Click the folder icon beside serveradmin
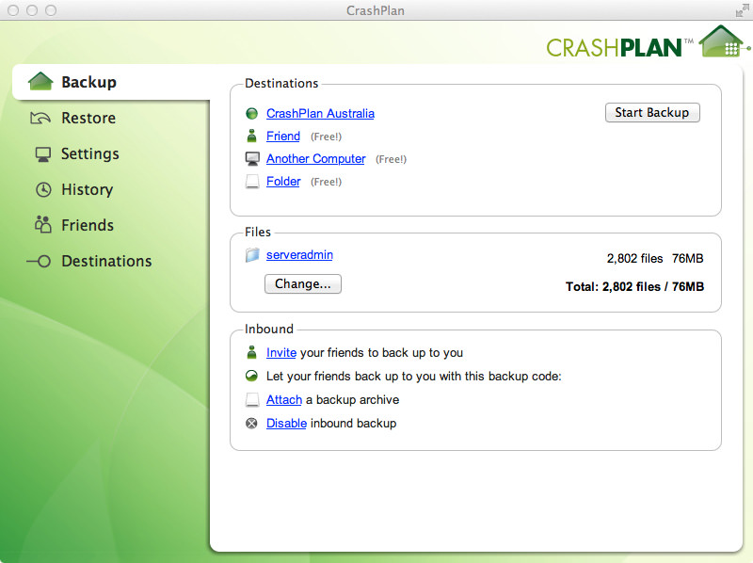Screen dimensions: 753x563 click(252, 254)
